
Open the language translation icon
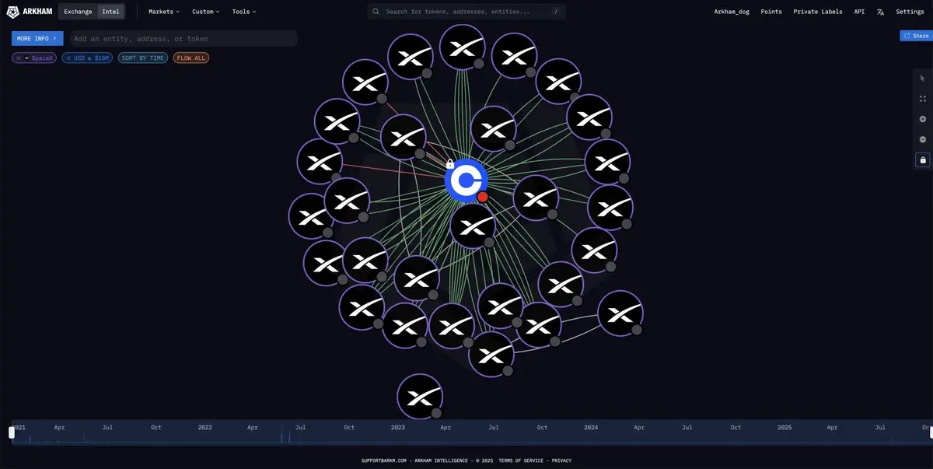pyautogui.click(x=880, y=12)
